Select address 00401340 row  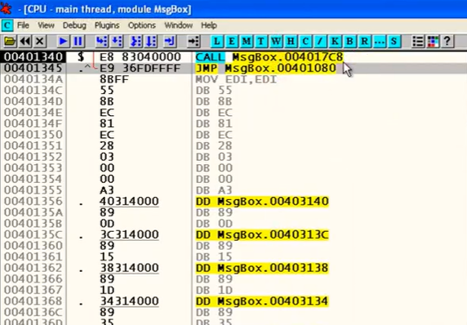pos(233,57)
